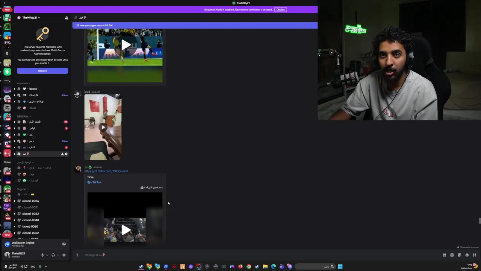Viewport: 481px width, 271px height.
Task: Open File Explorer folder on taskbar
Action: coord(265,266)
